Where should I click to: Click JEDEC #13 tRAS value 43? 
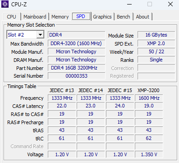click(62, 130)
